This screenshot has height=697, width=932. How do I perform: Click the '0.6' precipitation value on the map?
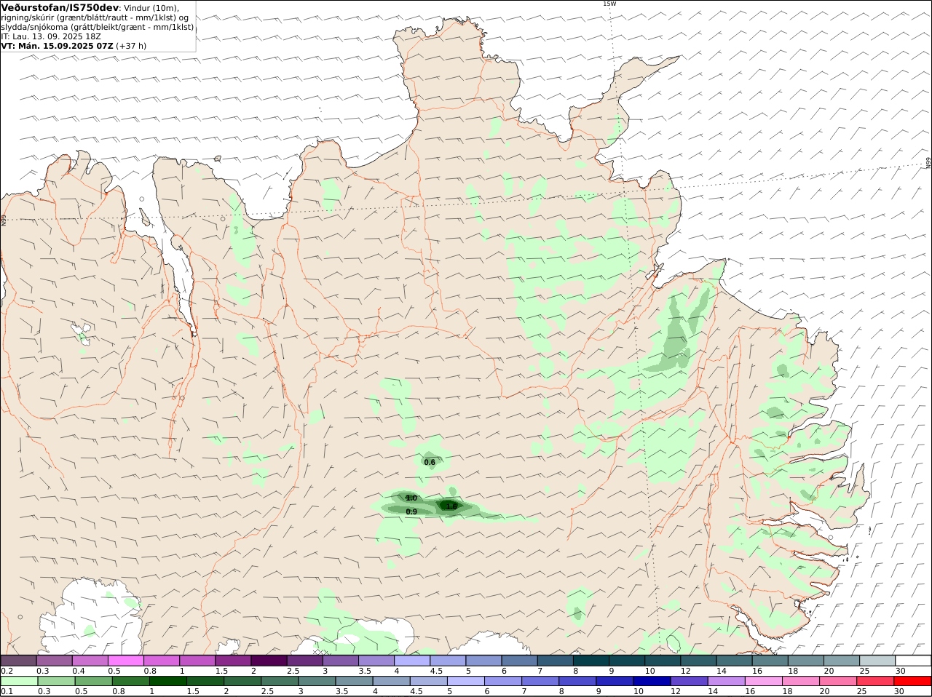430,463
